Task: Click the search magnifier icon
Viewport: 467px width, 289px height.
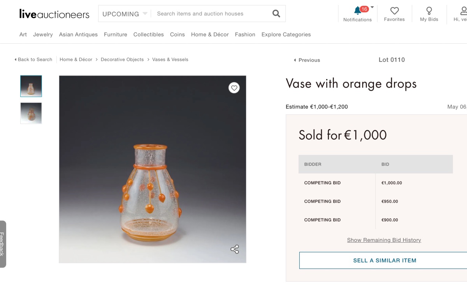Action: 276,14
